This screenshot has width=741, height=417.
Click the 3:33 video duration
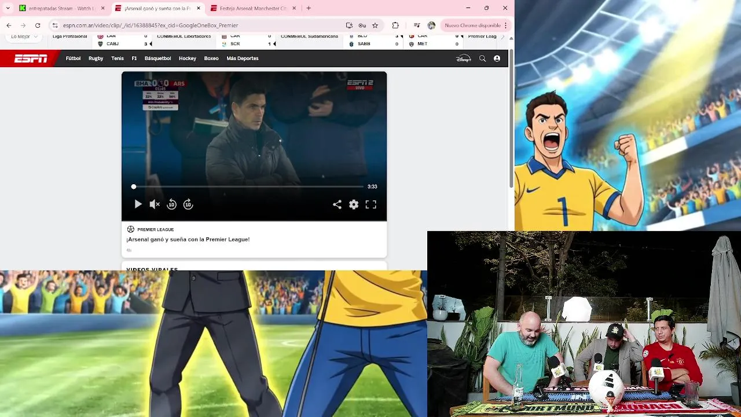click(372, 186)
